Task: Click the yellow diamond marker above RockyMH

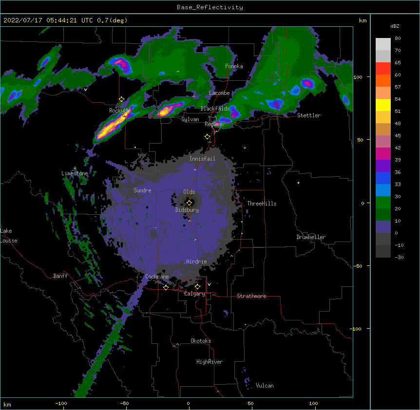Action: [x=122, y=99]
